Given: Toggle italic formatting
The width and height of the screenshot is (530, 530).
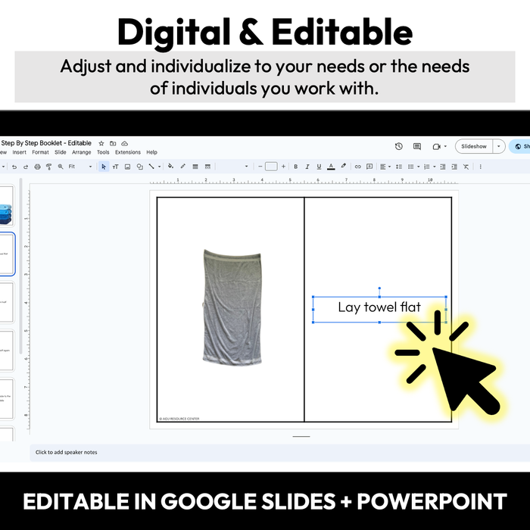Looking at the screenshot, I should coord(307,167).
